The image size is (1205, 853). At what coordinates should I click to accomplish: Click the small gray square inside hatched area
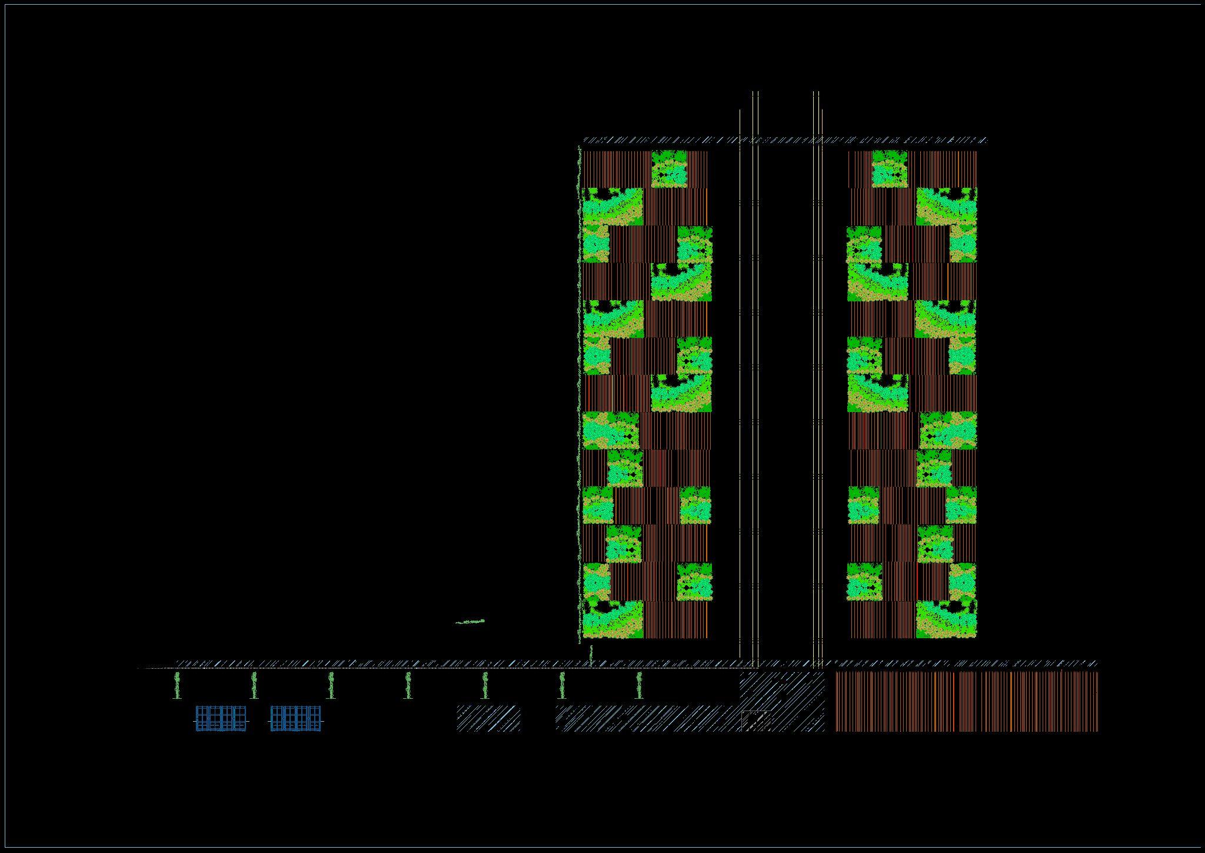[x=755, y=721]
